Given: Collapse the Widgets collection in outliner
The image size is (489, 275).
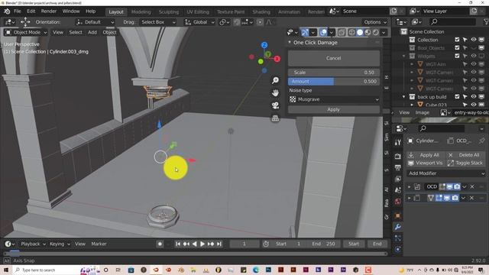Looking at the screenshot, I should pos(404,56).
